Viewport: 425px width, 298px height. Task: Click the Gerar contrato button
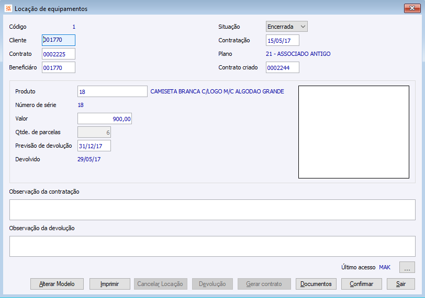[264, 284]
